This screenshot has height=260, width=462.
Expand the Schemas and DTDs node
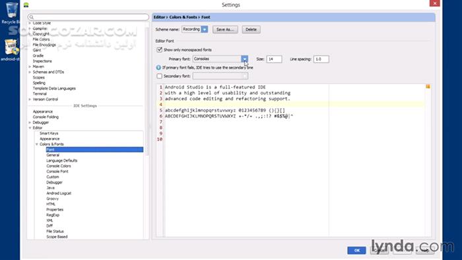click(30, 72)
